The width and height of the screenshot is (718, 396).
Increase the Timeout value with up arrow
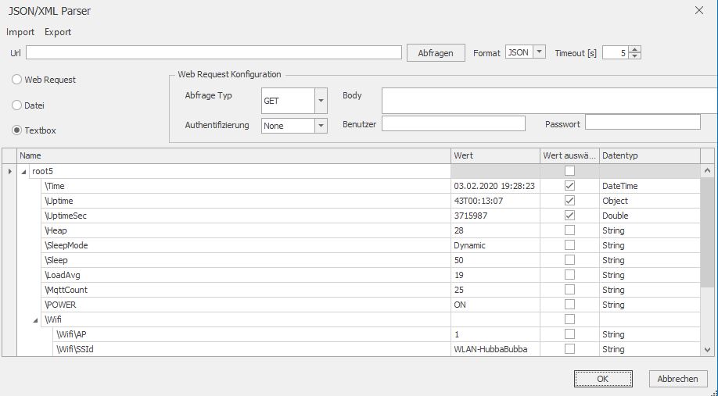point(634,49)
